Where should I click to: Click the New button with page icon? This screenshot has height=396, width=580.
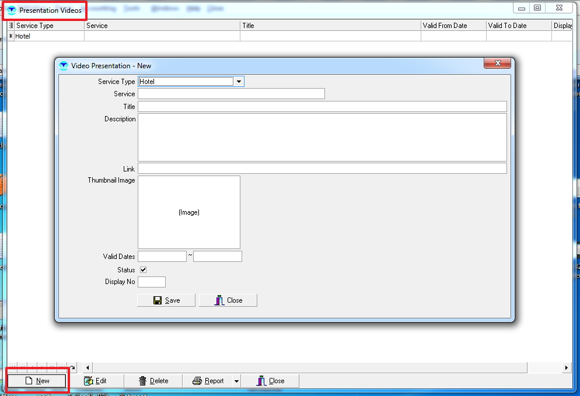pos(37,381)
